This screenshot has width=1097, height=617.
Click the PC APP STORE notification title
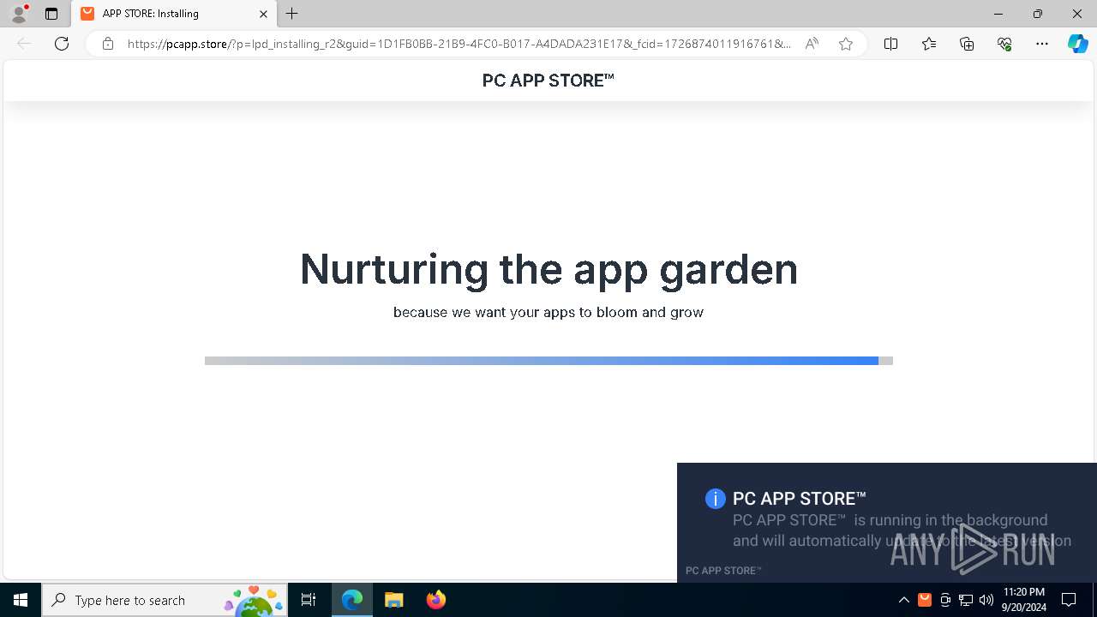[x=800, y=499]
